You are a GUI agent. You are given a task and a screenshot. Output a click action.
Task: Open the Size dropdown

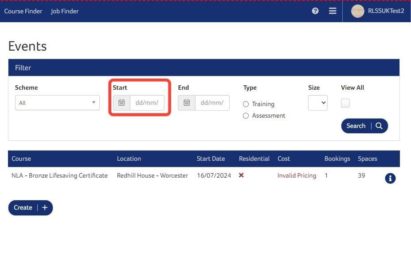[x=318, y=103]
